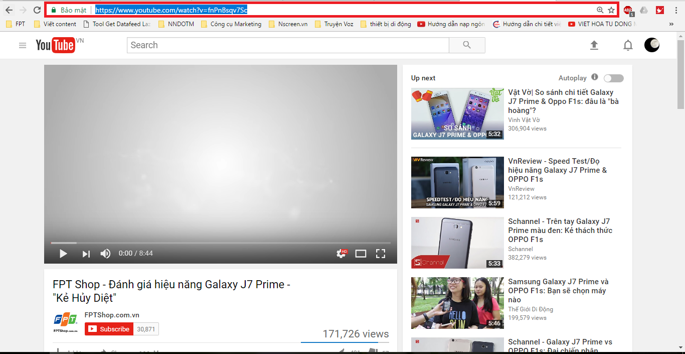Click the YouTube search field

coord(288,45)
